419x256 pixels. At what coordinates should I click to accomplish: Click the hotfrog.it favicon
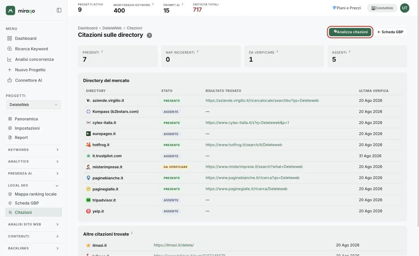(88, 145)
